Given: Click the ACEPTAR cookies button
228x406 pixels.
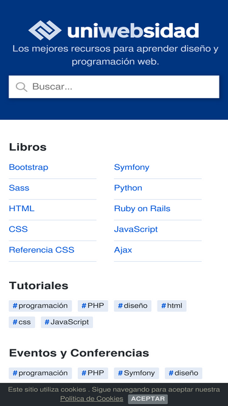Looking at the screenshot, I should [x=148, y=399].
